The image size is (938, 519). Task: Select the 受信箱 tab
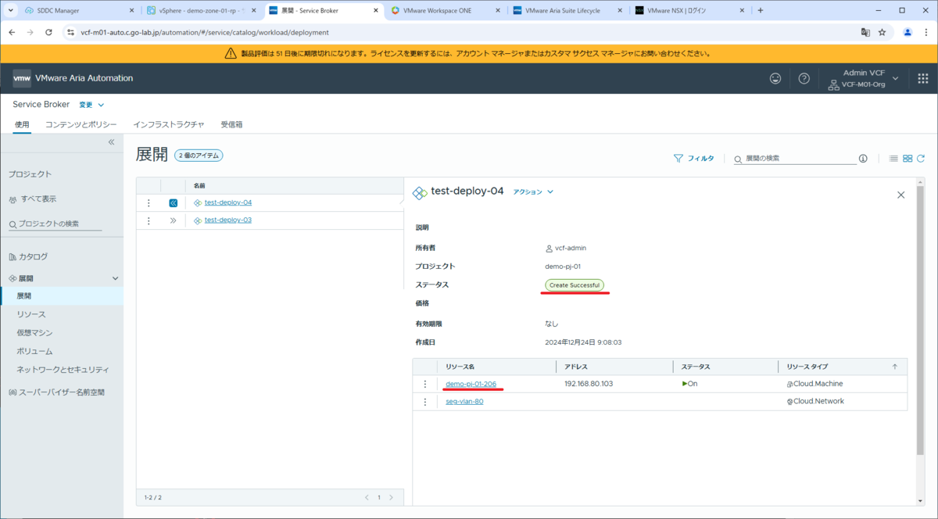pyautogui.click(x=231, y=124)
